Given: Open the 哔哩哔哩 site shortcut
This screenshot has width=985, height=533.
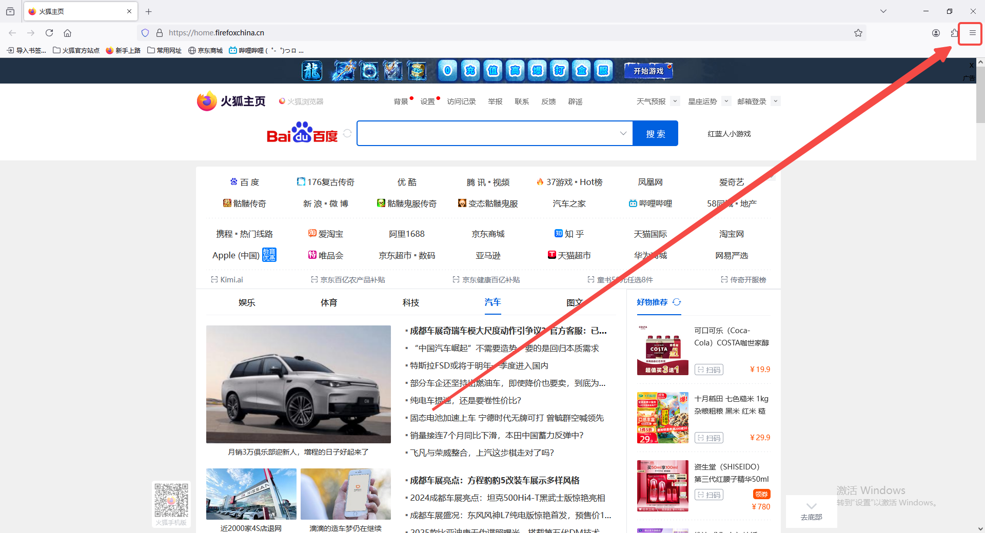Looking at the screenshot, I should coord(650,203).
